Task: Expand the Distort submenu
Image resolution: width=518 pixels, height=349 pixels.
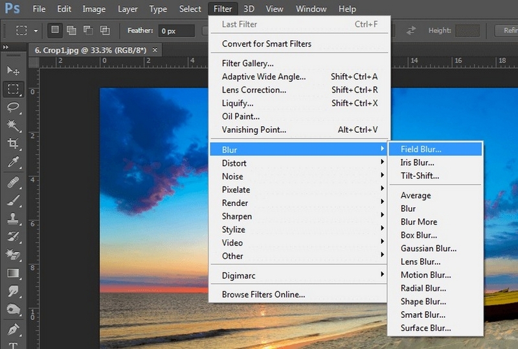Action: [298, 163]
